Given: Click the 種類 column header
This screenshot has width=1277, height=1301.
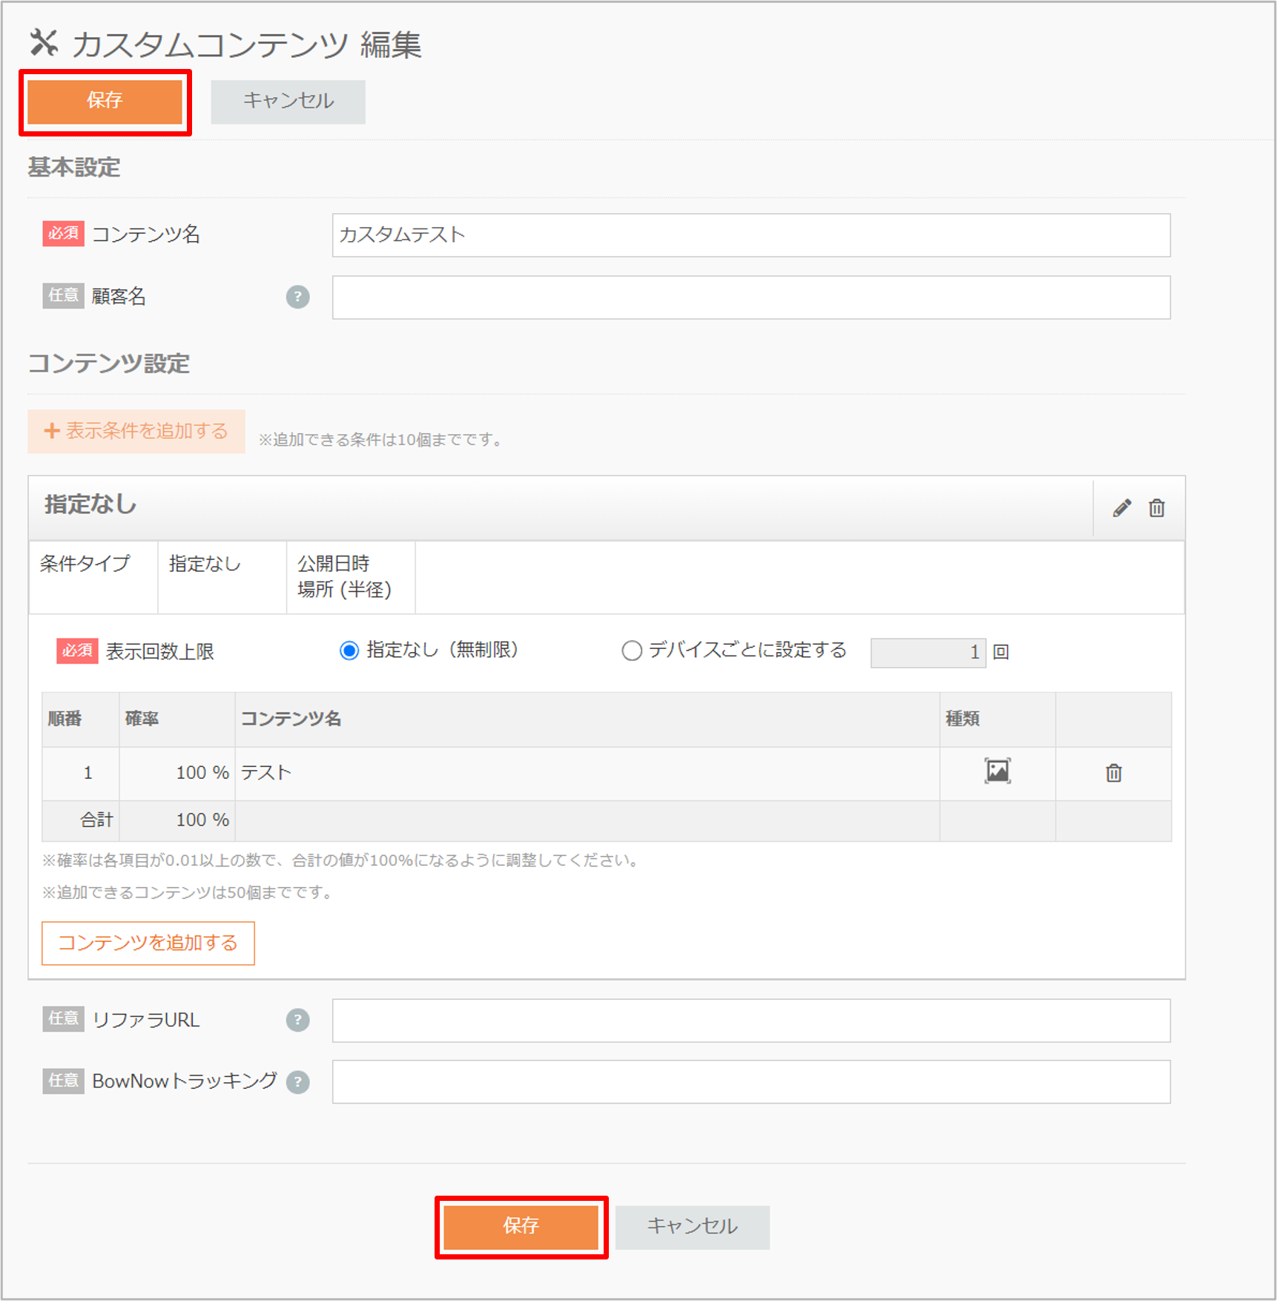Looking at the screenshot, I should [x=997, y=719].
